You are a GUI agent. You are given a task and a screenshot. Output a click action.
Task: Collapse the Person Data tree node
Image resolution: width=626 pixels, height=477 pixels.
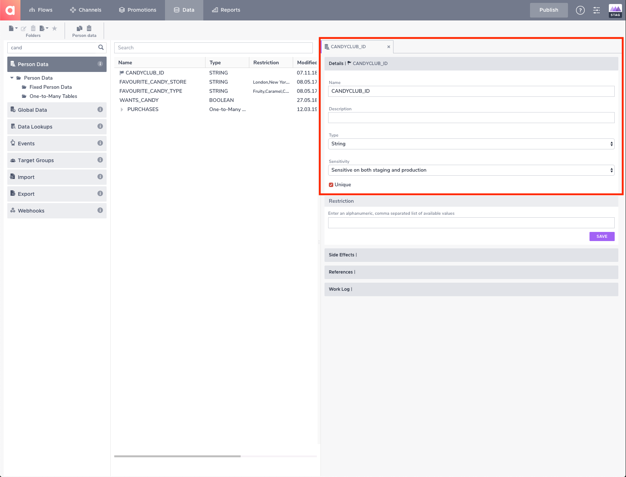[11, 77]
